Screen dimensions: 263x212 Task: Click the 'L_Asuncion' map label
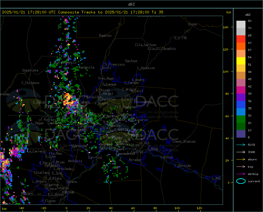(x=146, y=68)
